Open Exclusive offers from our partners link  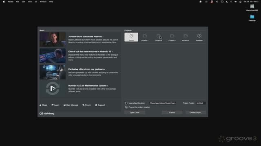pyautogui.click(x=86, y=69)
